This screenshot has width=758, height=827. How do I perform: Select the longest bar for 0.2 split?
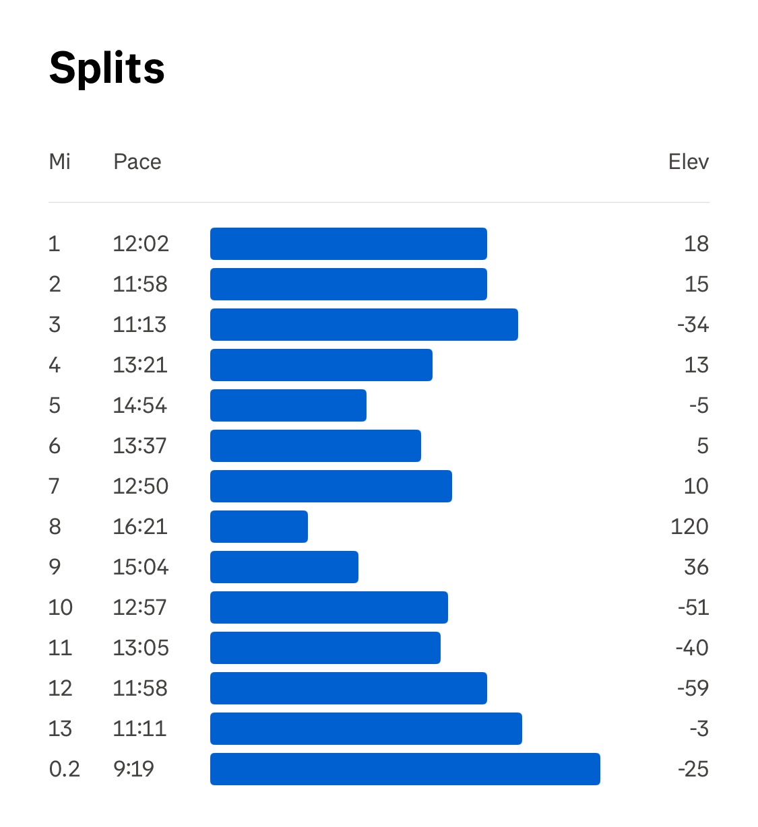(x=405, y=769)
